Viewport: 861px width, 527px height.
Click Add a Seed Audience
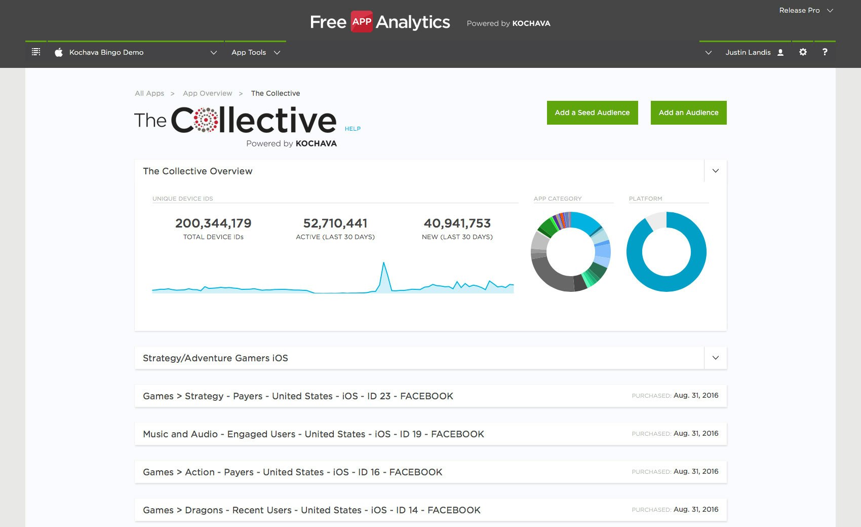[592, 112]
